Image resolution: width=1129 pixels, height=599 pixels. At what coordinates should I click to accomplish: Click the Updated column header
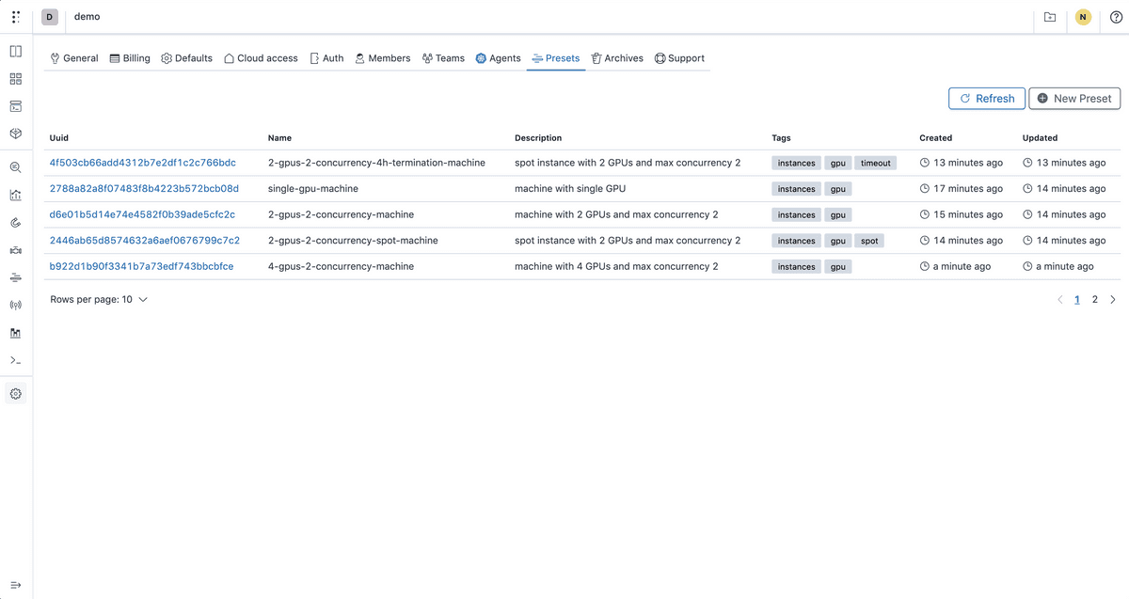[1041, 137]
